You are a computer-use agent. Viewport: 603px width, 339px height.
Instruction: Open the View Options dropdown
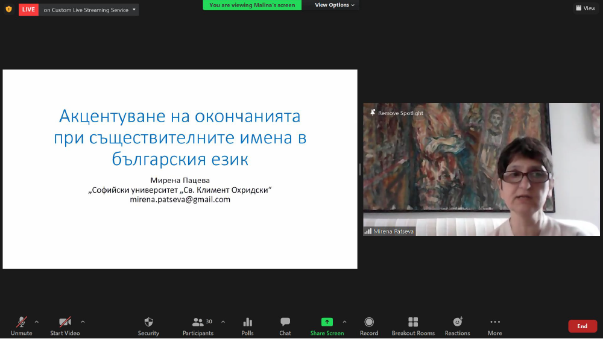335,5
